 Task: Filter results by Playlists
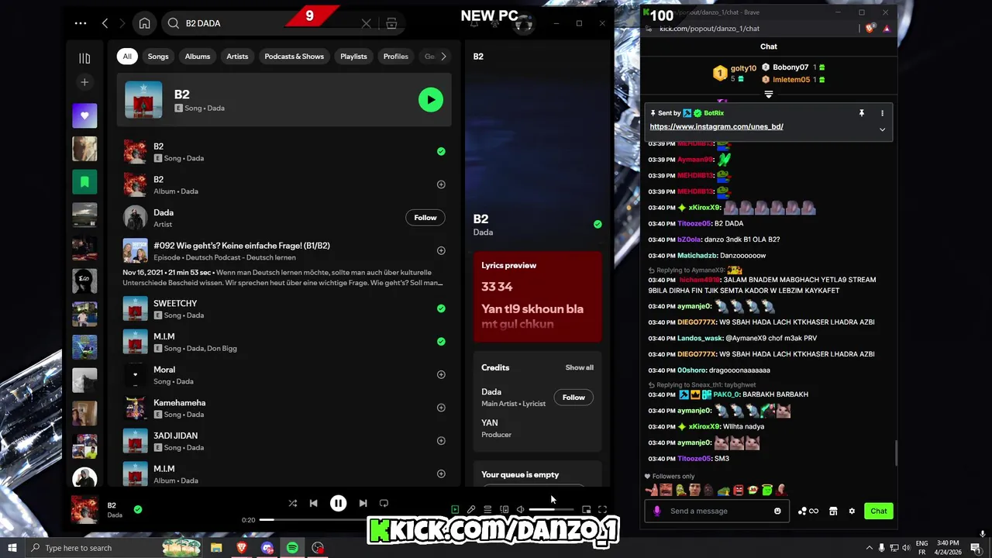(353, 57)
